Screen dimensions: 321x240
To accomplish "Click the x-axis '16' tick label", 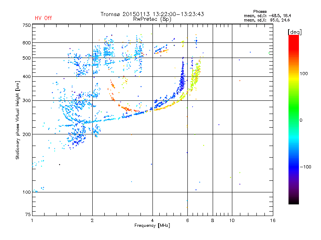I will (273, 220).
